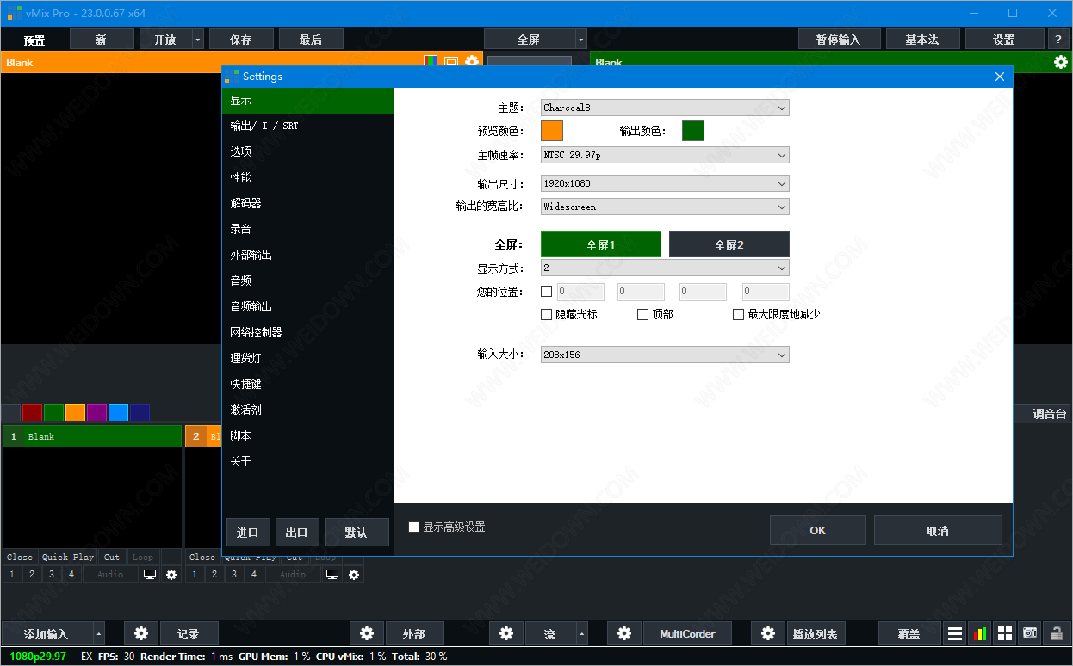1073x666 pixels.
Task: Select the 关于 settings category
Action: point(307,461)
